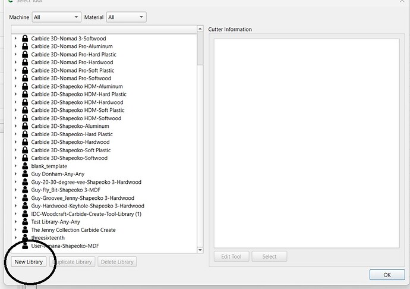Click lock icon for Carbide 3D-Shapeoko-Soft Plastic

tap(25, 150)
